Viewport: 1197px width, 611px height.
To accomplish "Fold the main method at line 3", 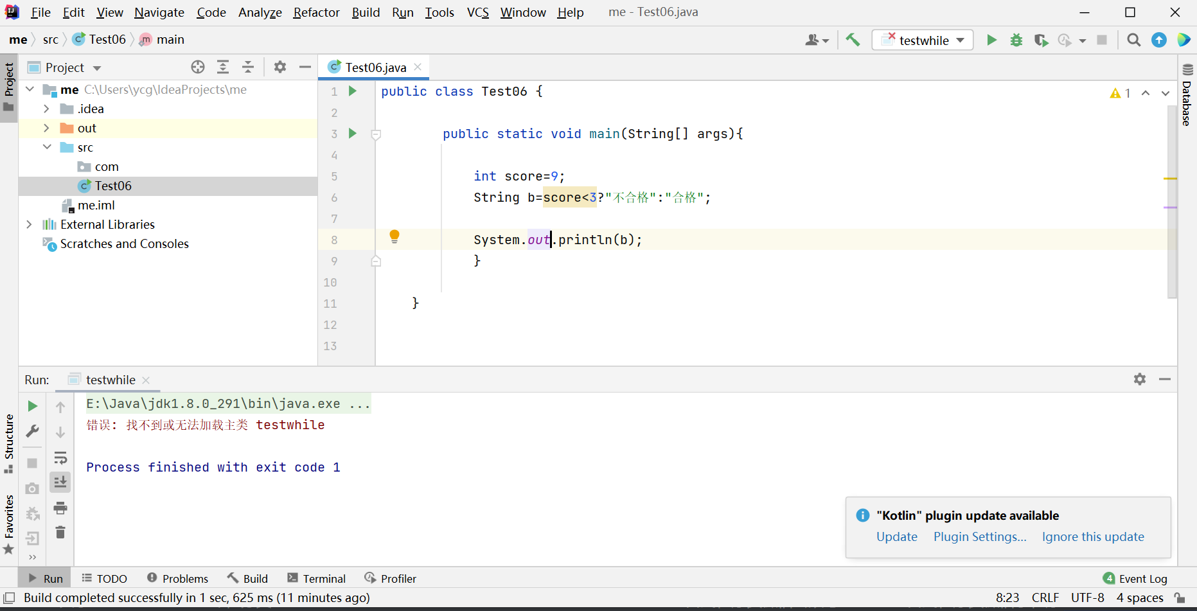I will point(377,134).
